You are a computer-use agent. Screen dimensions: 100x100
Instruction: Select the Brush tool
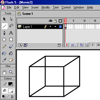pos(11,46)
